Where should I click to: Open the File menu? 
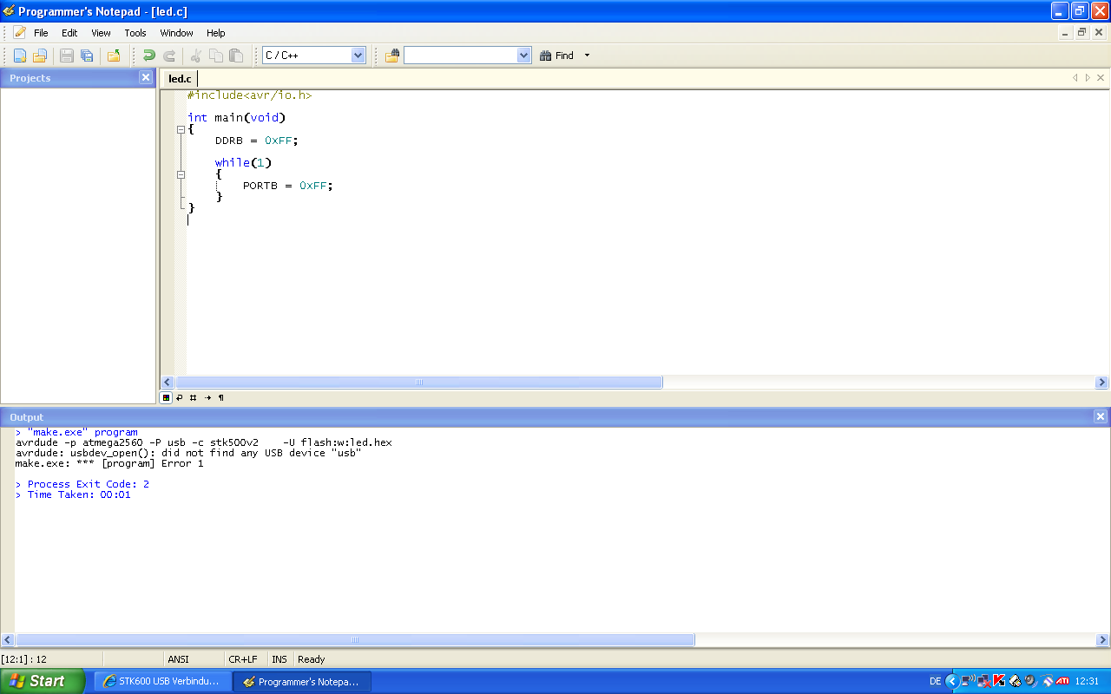[x=41, y=33]
